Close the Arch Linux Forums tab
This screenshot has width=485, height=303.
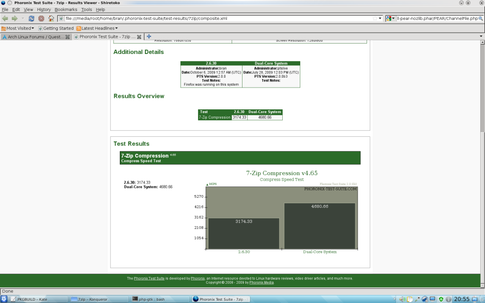coord(67,37)
